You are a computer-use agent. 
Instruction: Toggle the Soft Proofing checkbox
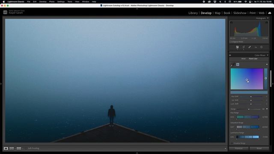point(26,148)
